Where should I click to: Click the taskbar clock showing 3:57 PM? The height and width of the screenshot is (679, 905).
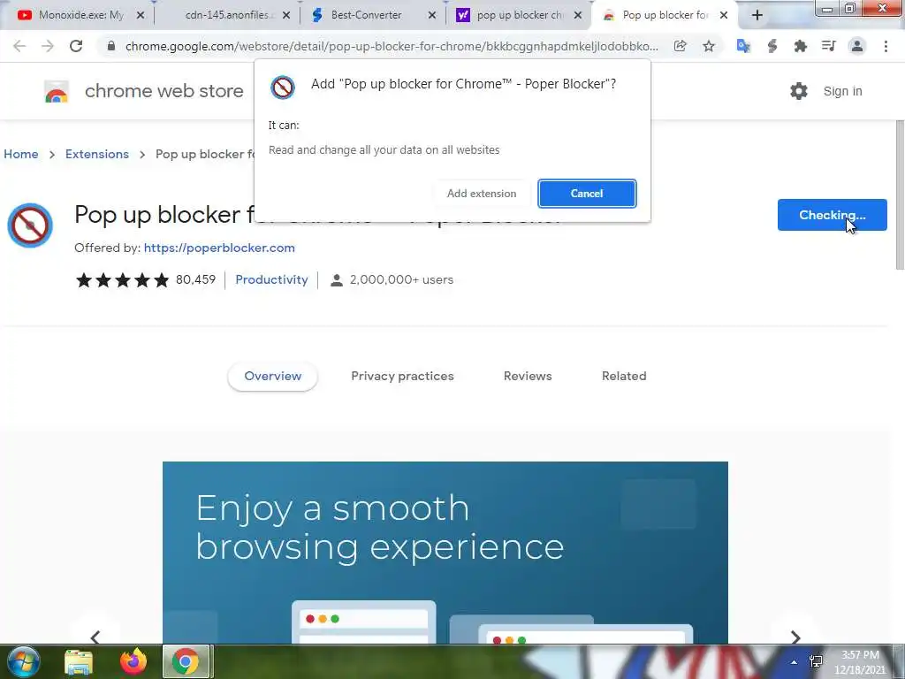tap(860, 662)
